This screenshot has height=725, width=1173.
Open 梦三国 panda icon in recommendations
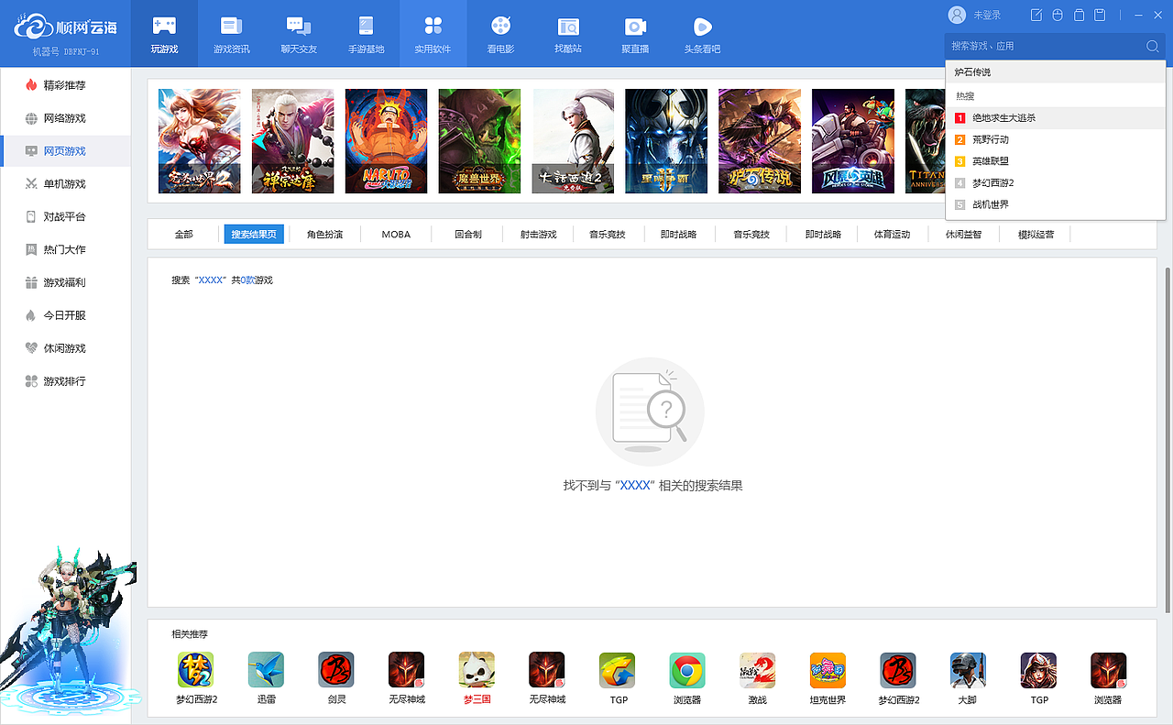[477, 678]
